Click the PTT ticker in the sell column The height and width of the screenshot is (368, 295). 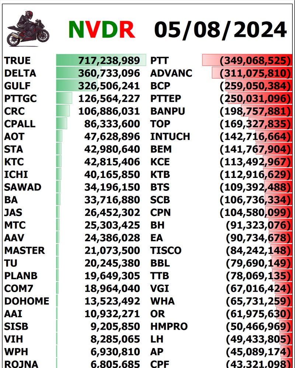point(159,61)
